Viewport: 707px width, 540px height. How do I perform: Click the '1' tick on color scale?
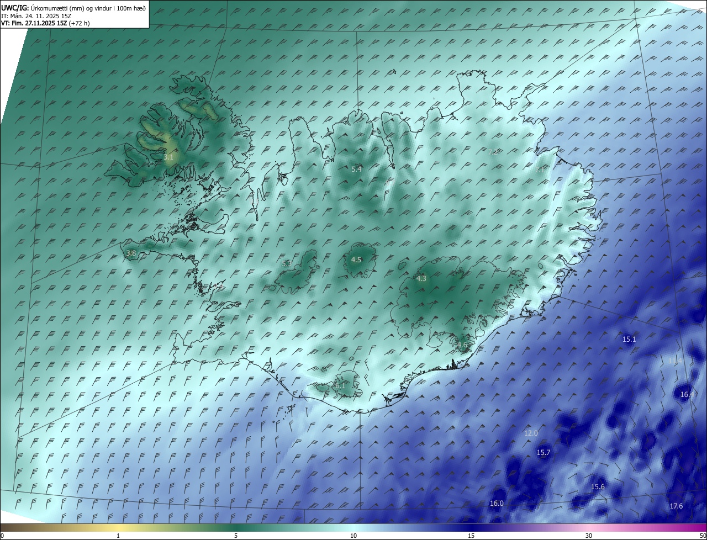click(x=118, y=536)
